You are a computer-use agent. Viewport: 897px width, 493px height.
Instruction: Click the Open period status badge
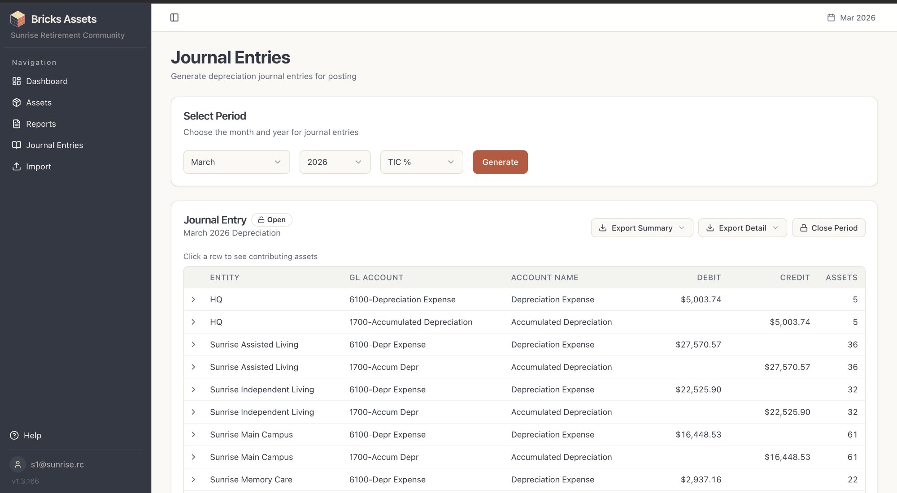click(272, 219)
